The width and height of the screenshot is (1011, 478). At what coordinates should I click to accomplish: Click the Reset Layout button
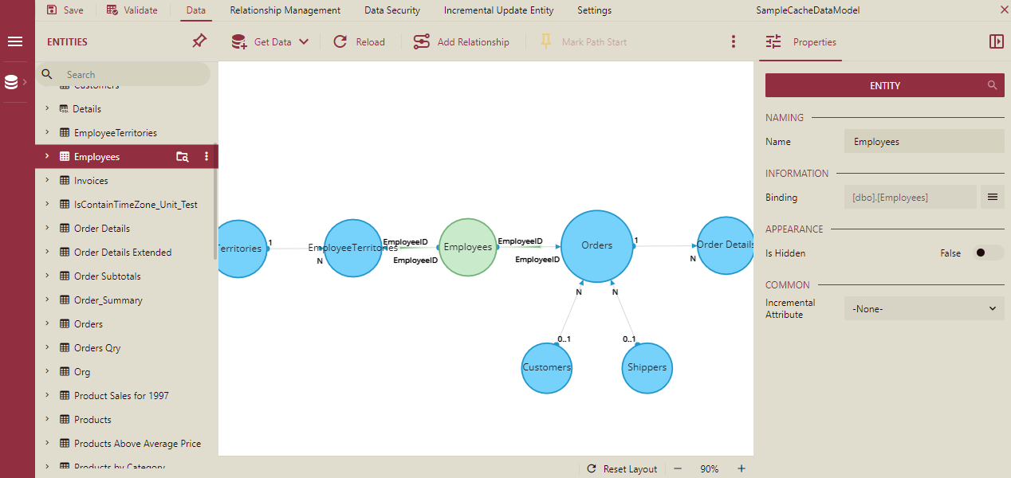point(622,468)
